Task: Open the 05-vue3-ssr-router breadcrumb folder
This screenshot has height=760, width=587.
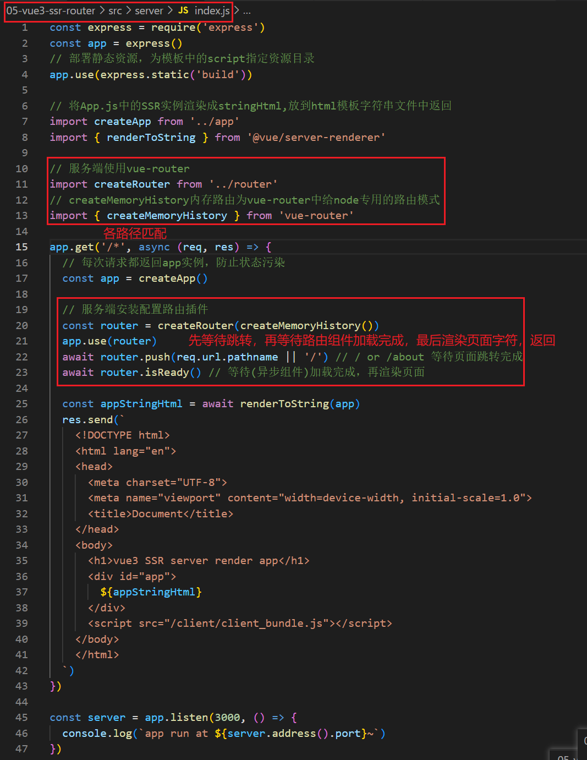Action: pyautogui.click(x=51, y=10)
